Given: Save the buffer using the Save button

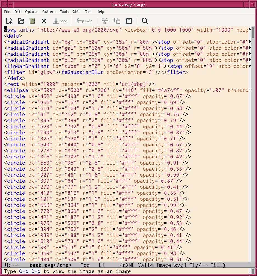Looking at the screenshot, I should (x=60, y=21).
